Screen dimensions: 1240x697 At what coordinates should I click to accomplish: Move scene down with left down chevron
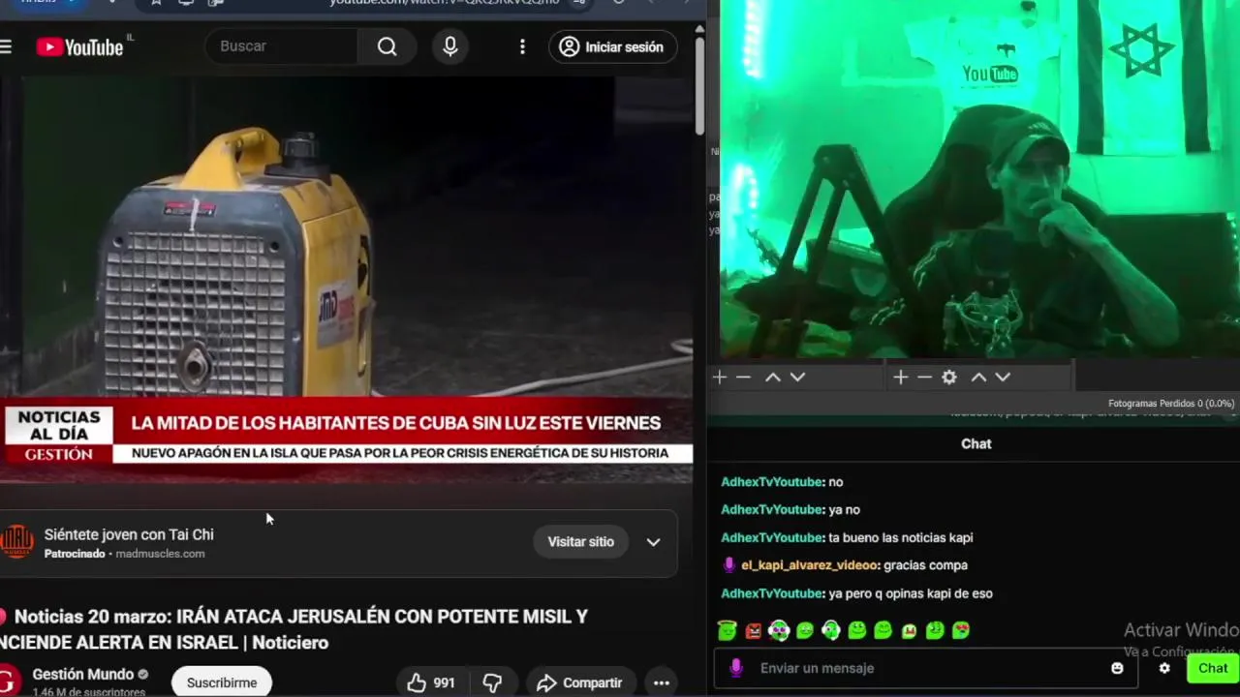coord(797,378)
